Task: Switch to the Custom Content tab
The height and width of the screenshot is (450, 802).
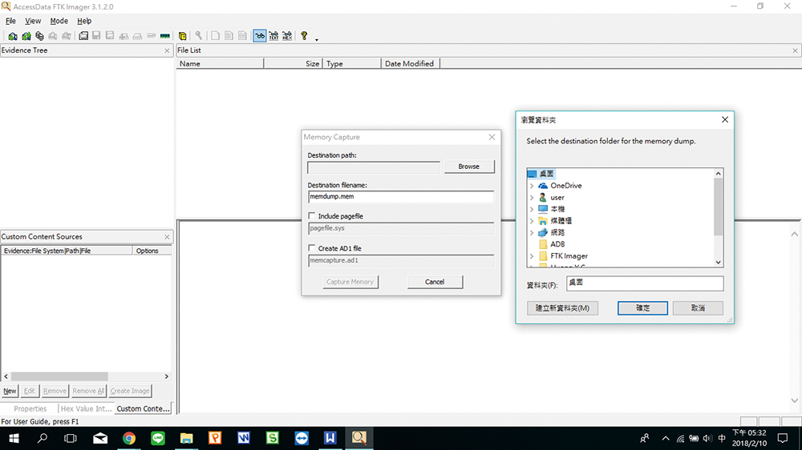Action: point(143,408)
